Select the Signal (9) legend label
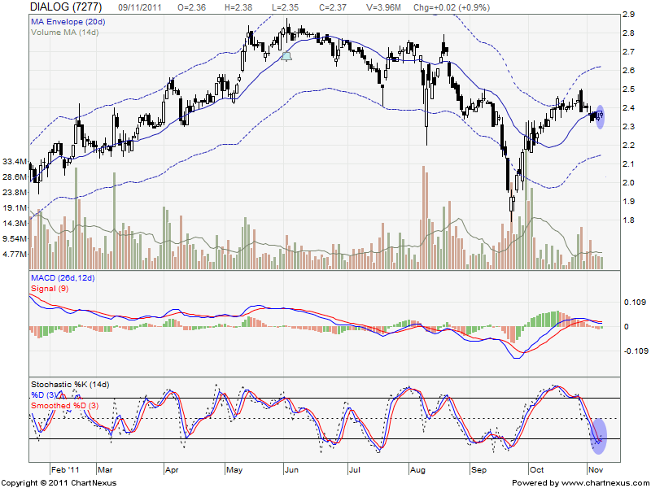 (x=48, y=289)
